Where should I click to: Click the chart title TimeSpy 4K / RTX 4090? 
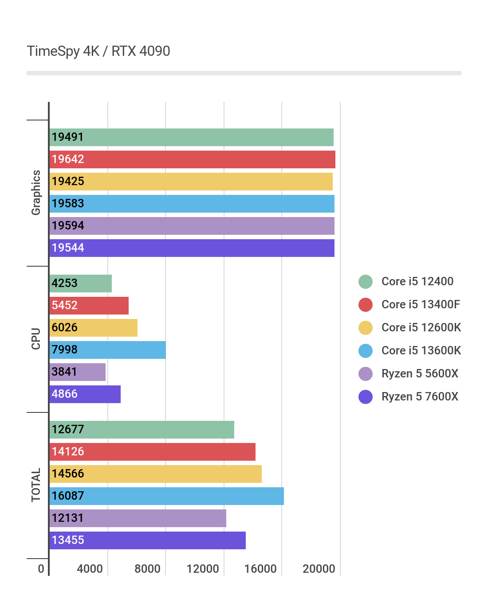point(98,51)
